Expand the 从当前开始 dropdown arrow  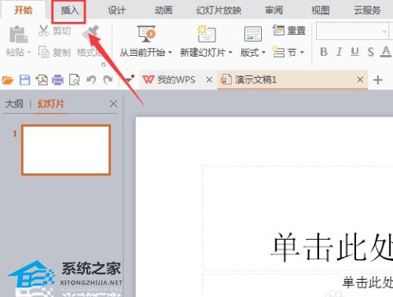[170, 53]
